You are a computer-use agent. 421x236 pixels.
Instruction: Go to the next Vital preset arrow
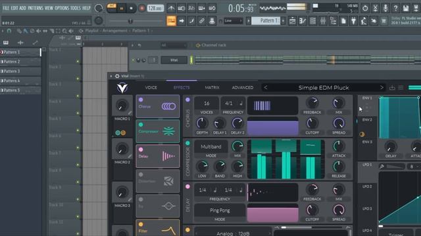click(x=382, y=87)
